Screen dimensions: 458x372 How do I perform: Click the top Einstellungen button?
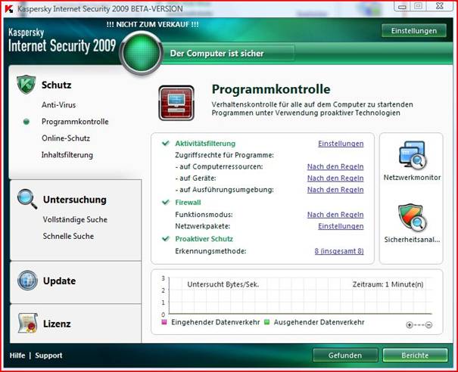pyautogui.click(x=414, y=31)
